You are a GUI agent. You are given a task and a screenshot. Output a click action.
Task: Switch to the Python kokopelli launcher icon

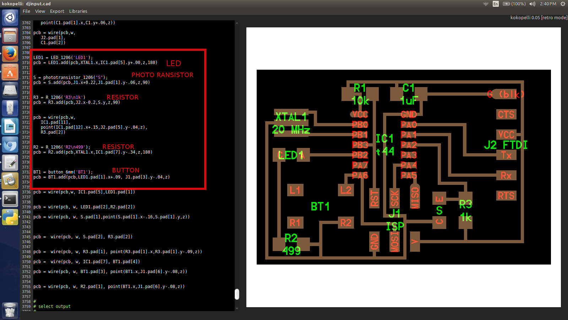coord(10,217)
